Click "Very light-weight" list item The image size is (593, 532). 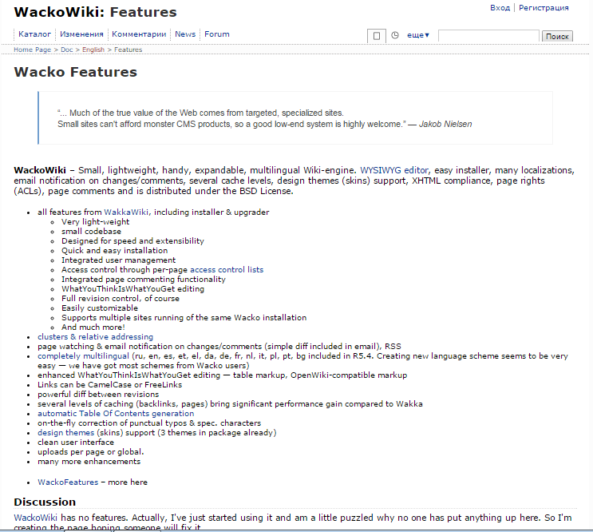(95, 222)
